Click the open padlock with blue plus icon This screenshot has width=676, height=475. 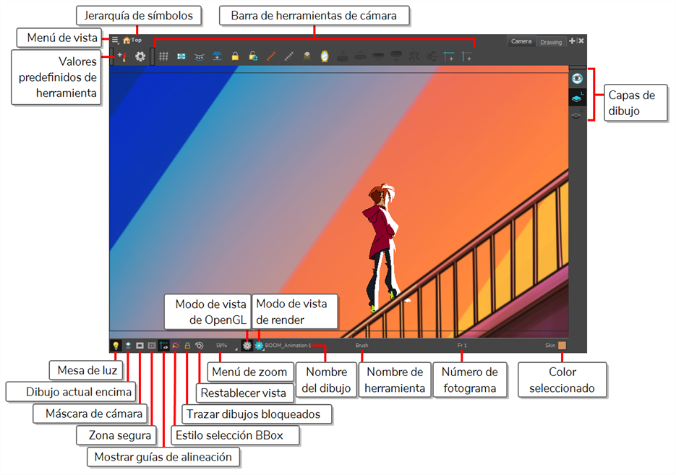[x=253, y=56]
